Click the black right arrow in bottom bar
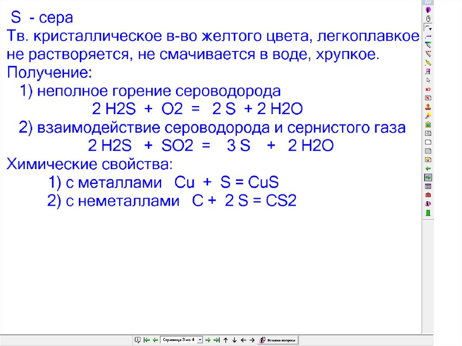Image resolution: width=462 pixels, height=346 pixels. tap(252, 340)
